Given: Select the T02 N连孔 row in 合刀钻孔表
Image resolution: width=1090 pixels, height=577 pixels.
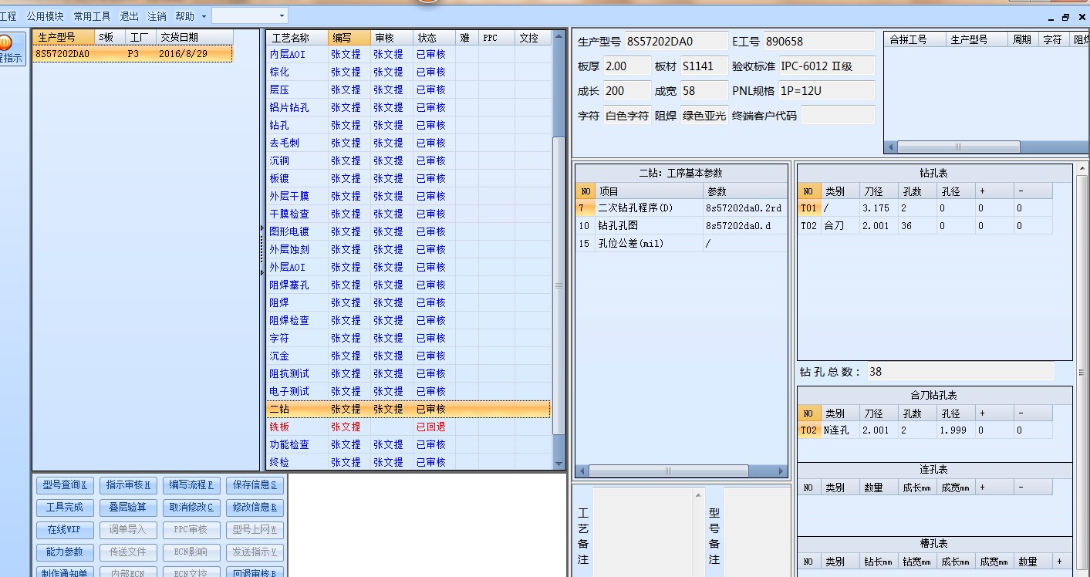Looking at the screenshot, I should 925,430.
